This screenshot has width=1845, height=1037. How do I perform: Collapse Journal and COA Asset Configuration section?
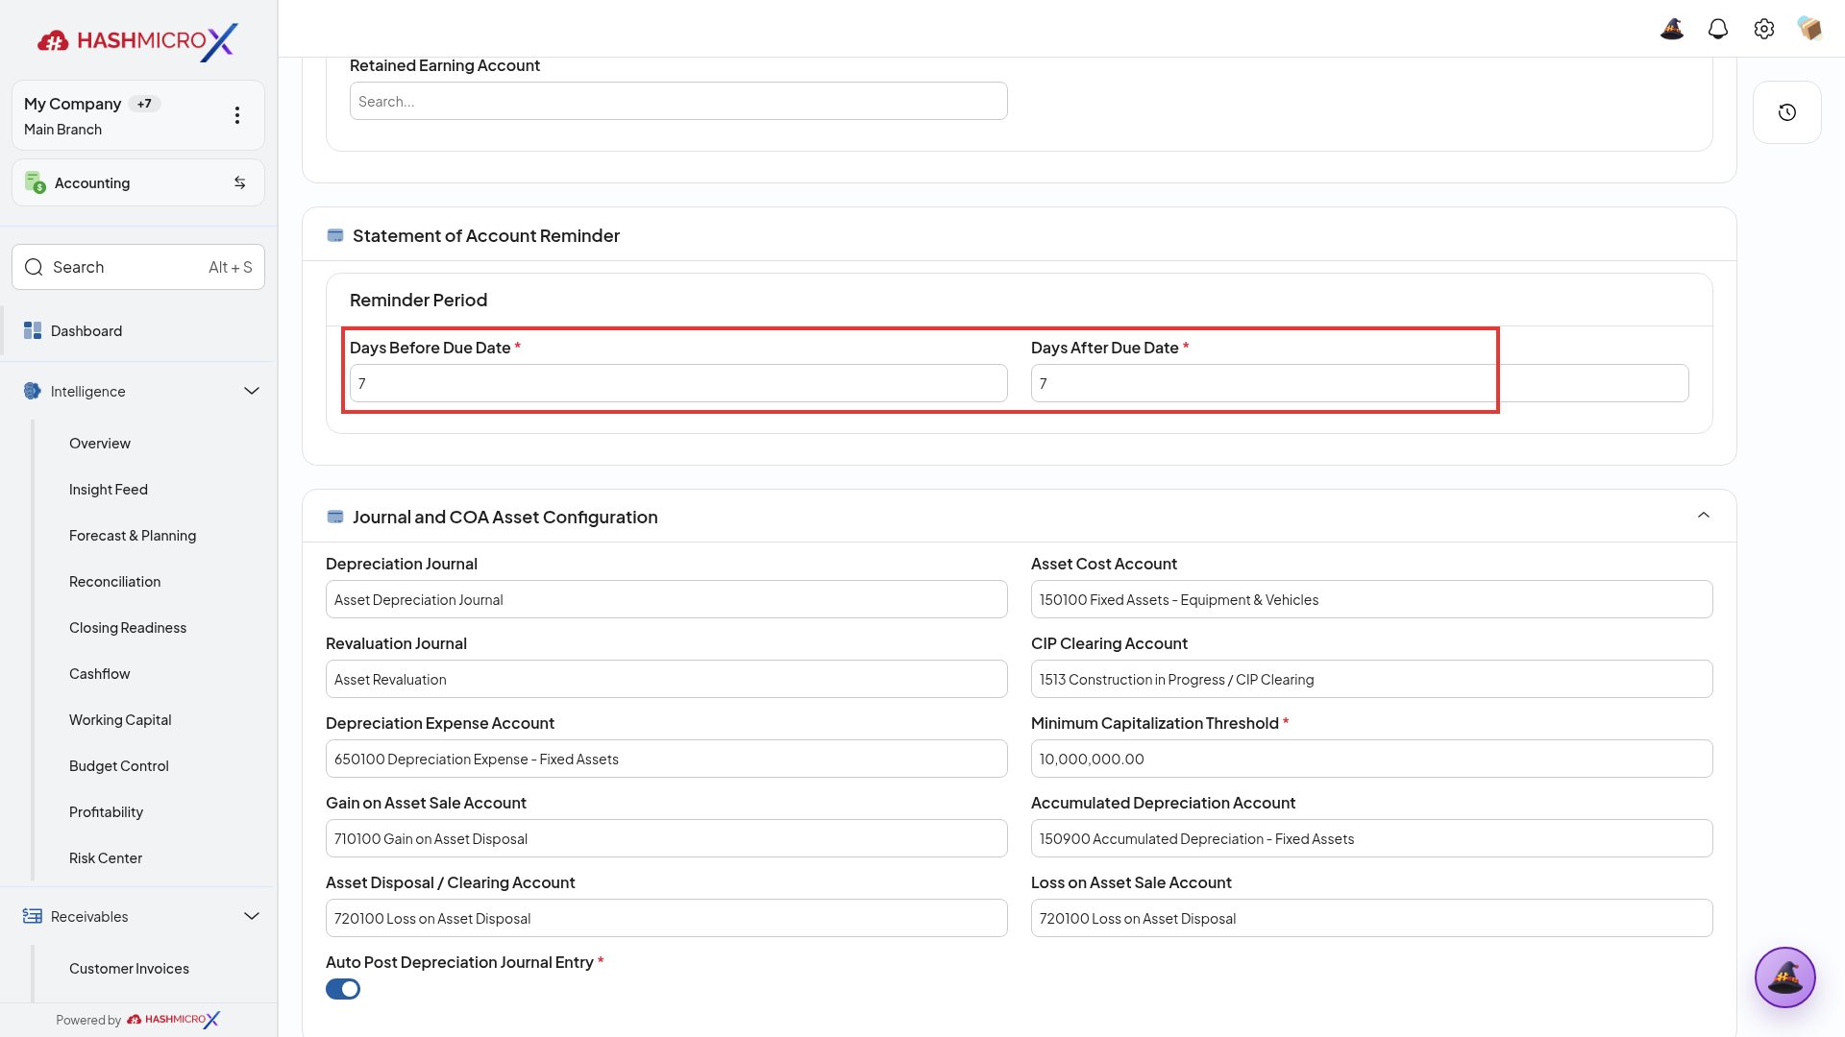click(1704, 516)
